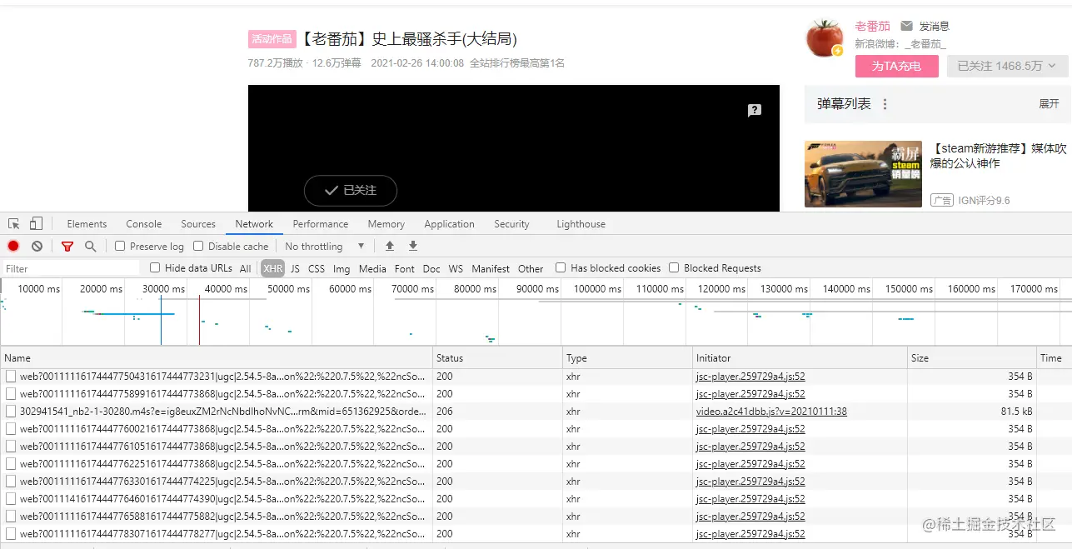The image size is (1072, 549).
Task: Import HAR file with upload arrow icon
Action: coord(389,246)
